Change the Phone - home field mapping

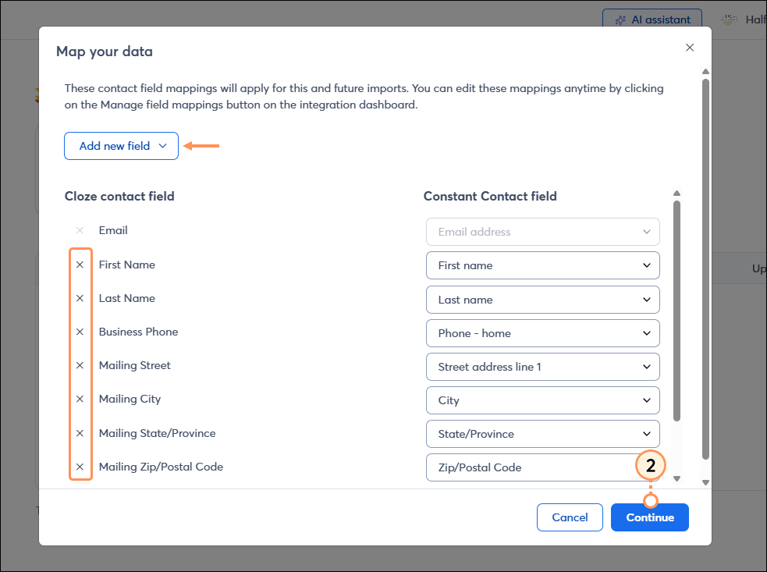click(x=542, y=333)
